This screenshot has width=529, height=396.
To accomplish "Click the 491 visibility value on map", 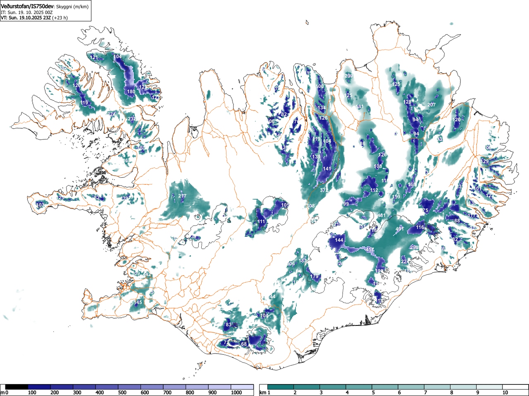I will click(400, 229).
